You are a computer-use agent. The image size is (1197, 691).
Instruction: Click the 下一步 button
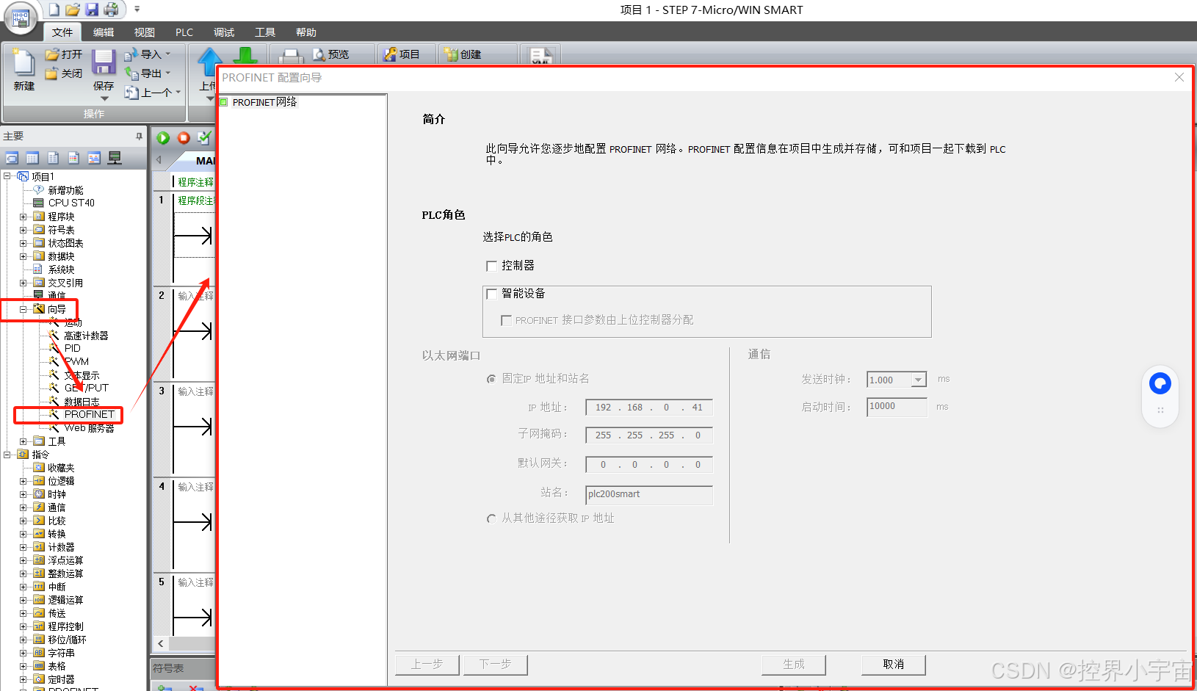pyautogui.click(x=496, y=665)
